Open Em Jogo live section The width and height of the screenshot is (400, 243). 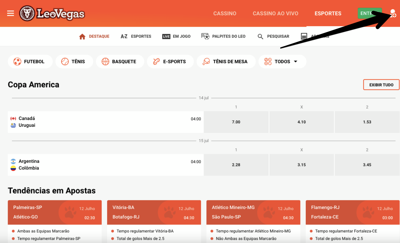coord(176,36)
